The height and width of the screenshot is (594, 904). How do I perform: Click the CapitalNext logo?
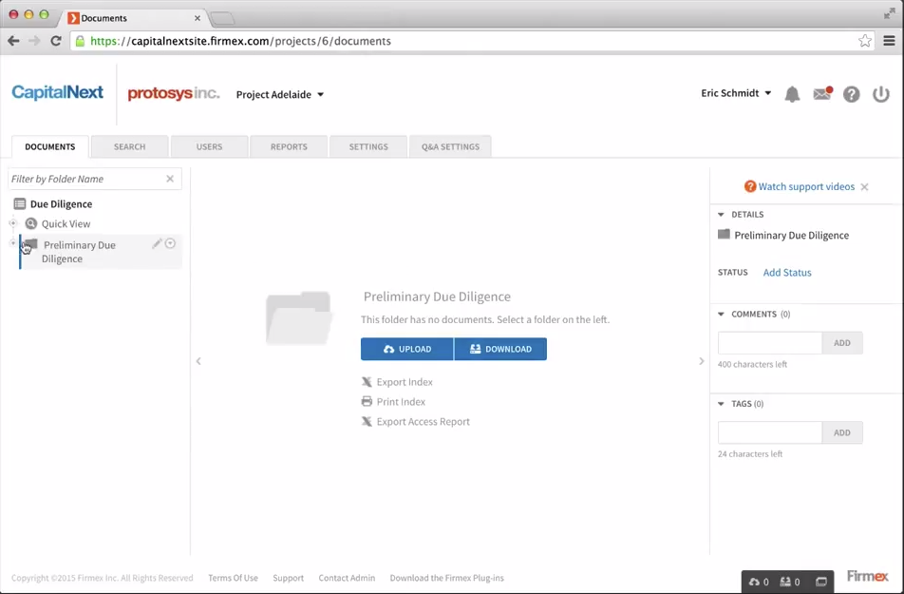tap(58, 92)
